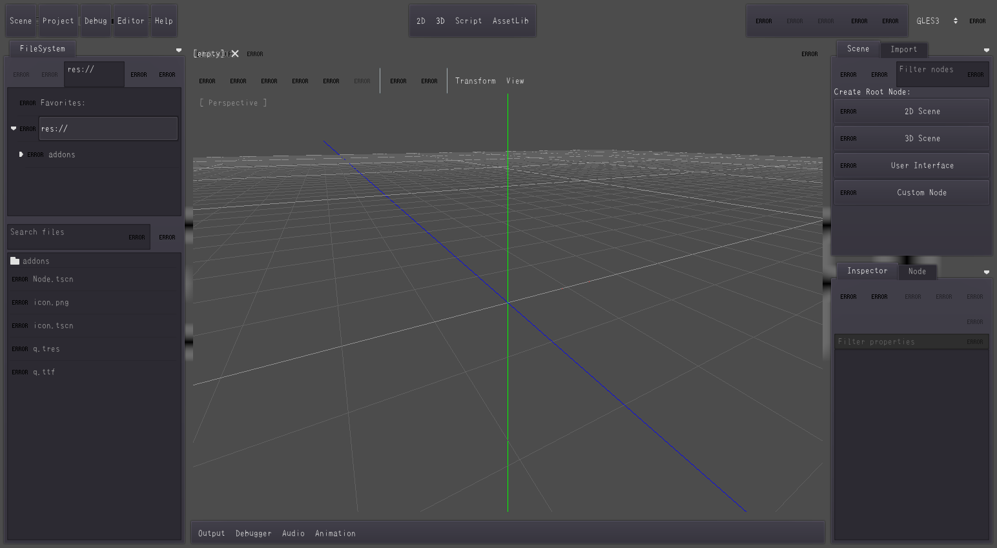Play the project using the play icon
This screenshot has height=548, width=997.
(x=763, y=21)
